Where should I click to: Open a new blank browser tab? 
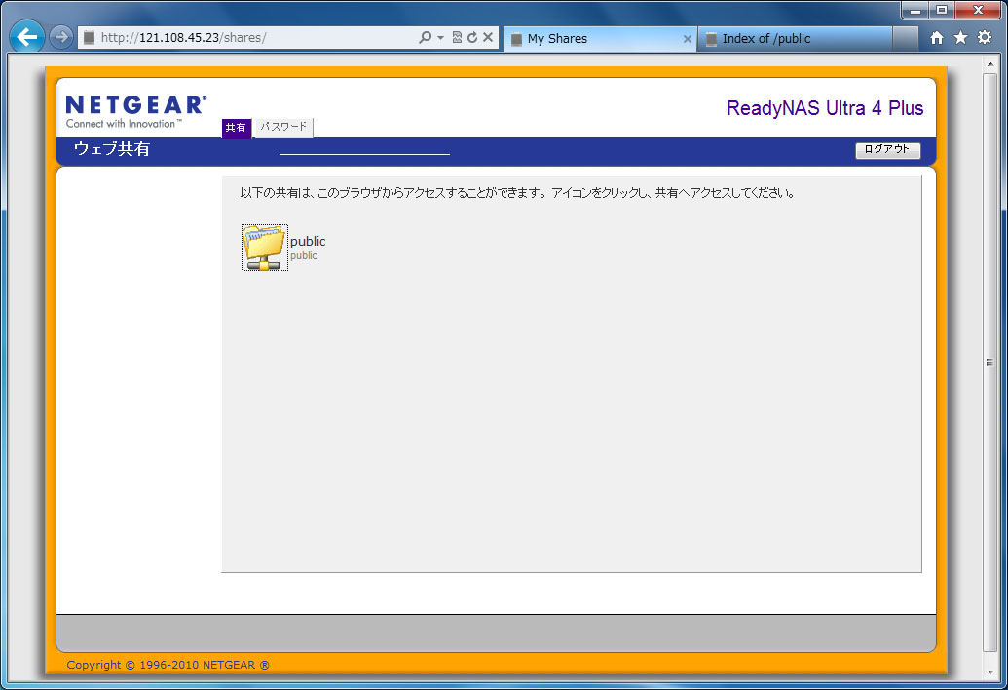(x=905, y=39)
